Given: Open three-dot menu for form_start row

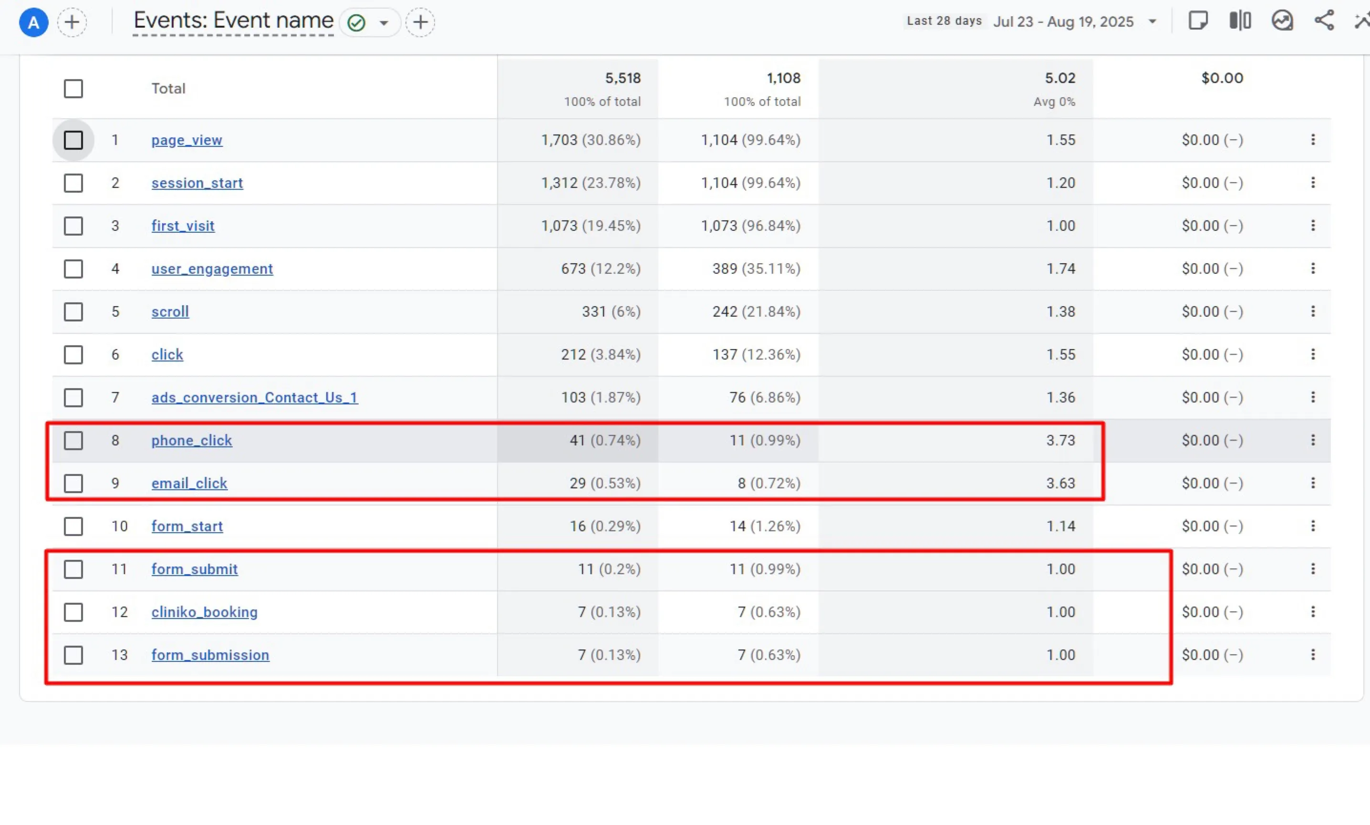Looking at the screenshot, I should (x=1313, y=526).
